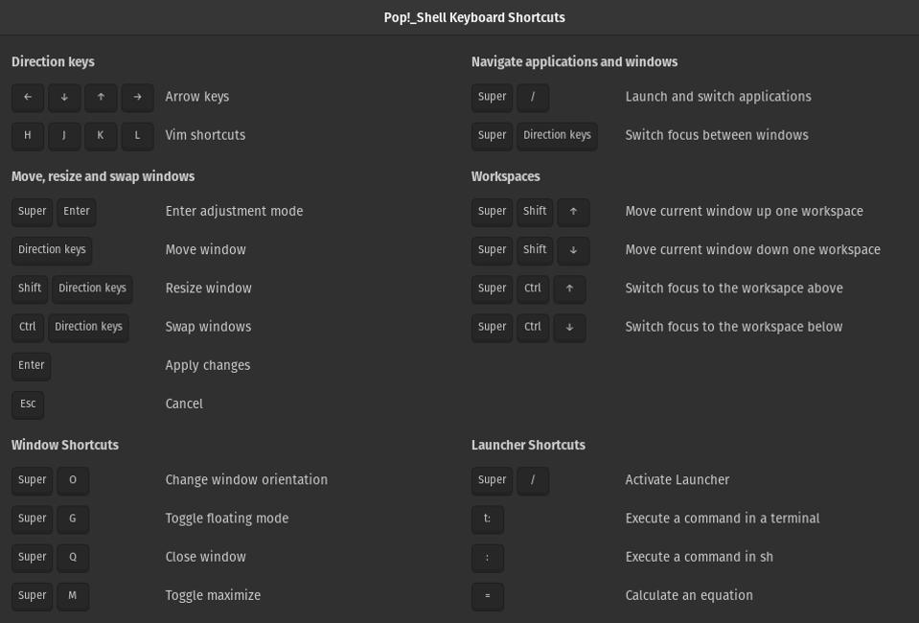Click the H keycap in Vim shortcuts

pos(28,135)
